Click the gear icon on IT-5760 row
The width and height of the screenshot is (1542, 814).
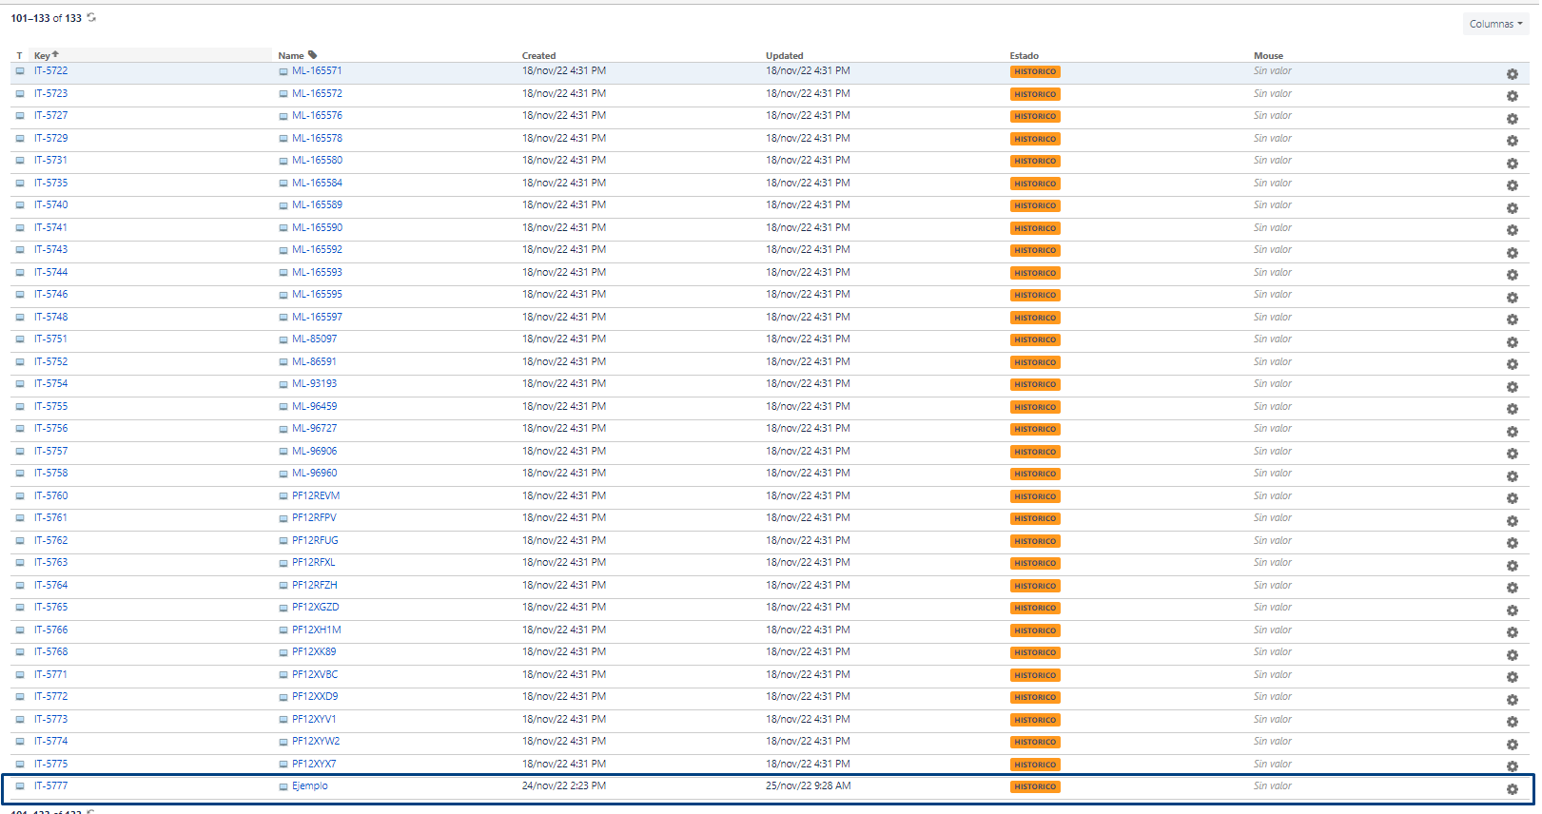click(x=1512, y=498)
